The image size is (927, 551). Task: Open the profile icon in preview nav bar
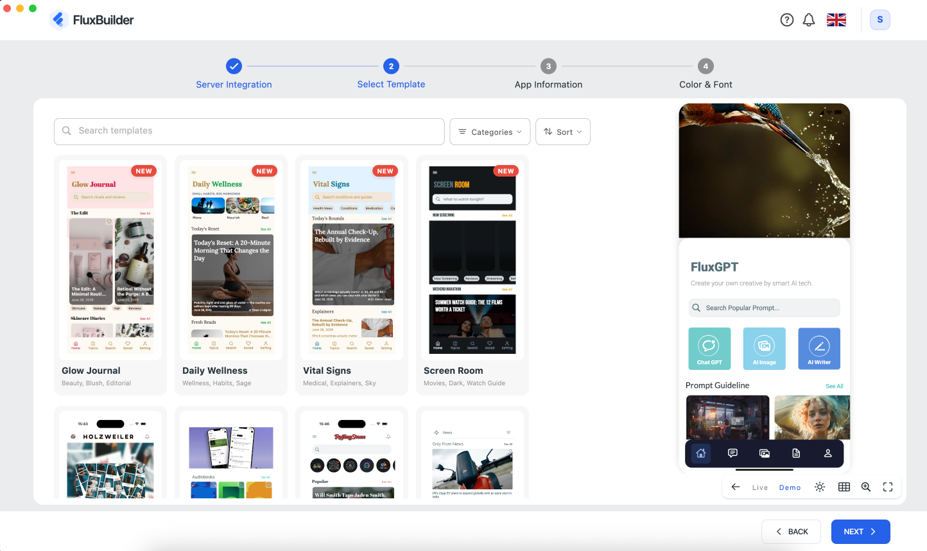pyautogui.click(x=828, y=453)
